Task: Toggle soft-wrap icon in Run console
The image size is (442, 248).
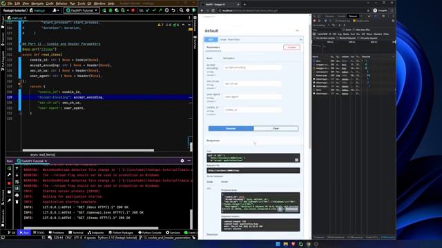Action: (x=17, y=182)
